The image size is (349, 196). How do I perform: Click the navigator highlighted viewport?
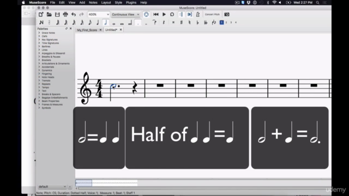pyautogui.click(x=83, y=183)
